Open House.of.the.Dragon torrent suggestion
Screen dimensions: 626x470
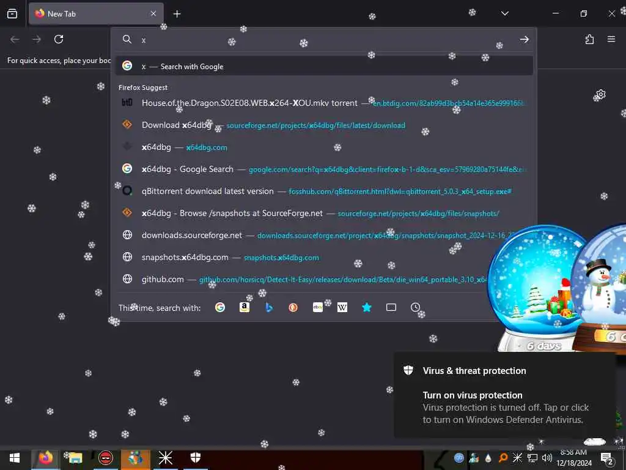(x=324, y=103)
